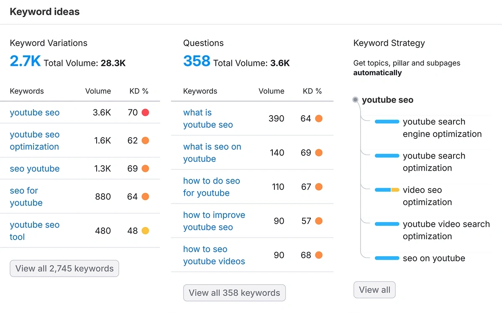Select 'youtube search engine optimization' tree item
The height and width of the screenshot is (313, 502).
coord(442,128)
